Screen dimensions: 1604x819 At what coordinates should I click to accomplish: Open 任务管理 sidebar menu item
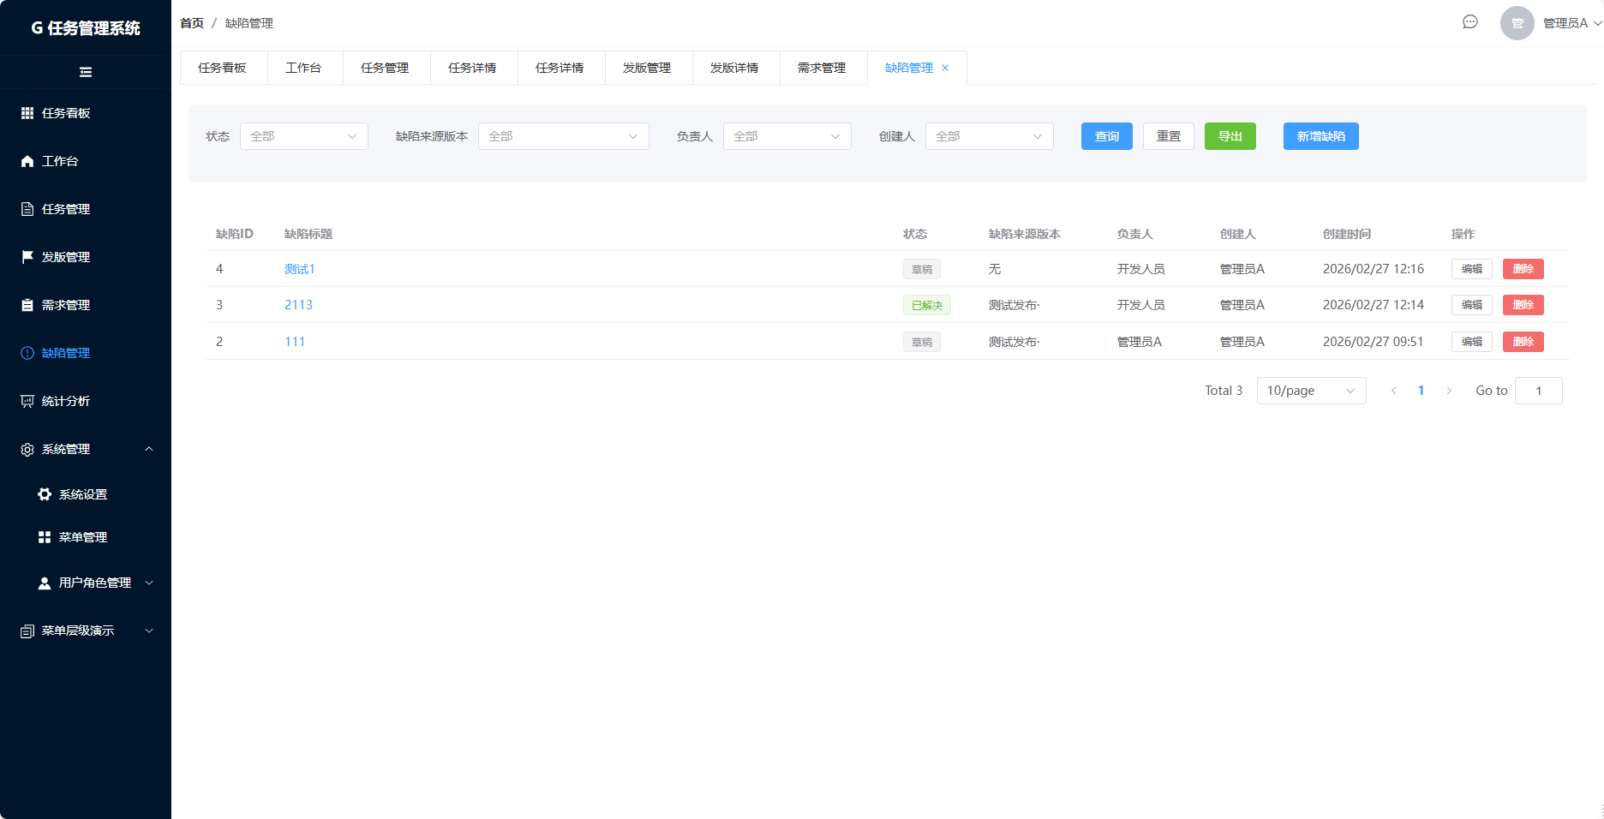86,209
